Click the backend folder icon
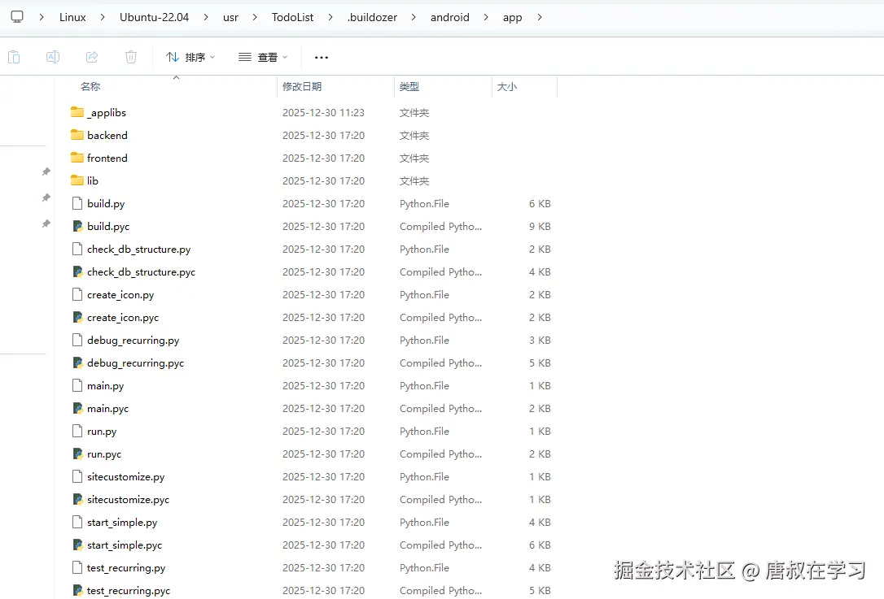The width and height of the screenshot is (884, 599). click(x=77, y=135)
